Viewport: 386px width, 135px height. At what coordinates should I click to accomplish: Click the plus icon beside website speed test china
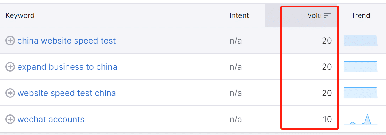[10, 93]
